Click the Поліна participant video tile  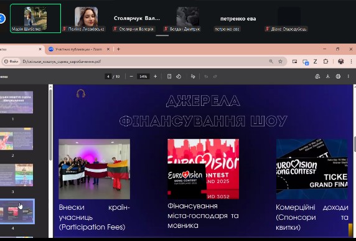(87, 19)
